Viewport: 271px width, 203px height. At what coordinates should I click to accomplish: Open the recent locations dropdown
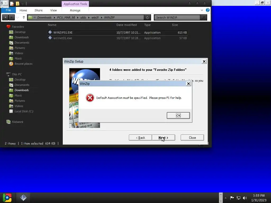pyautogui.click(x=17, y=17)
